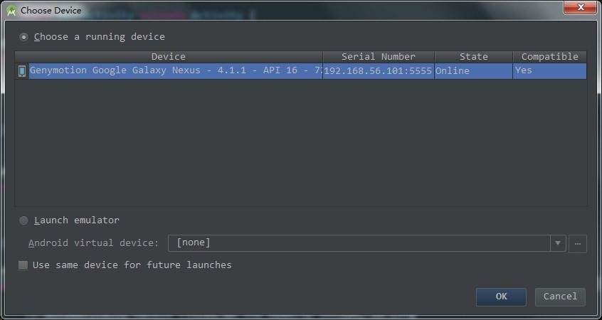Click serial number 192.168.56.101:5555 cell
The height and width of the screenshot is (320, 602).
tap(378, 71)
